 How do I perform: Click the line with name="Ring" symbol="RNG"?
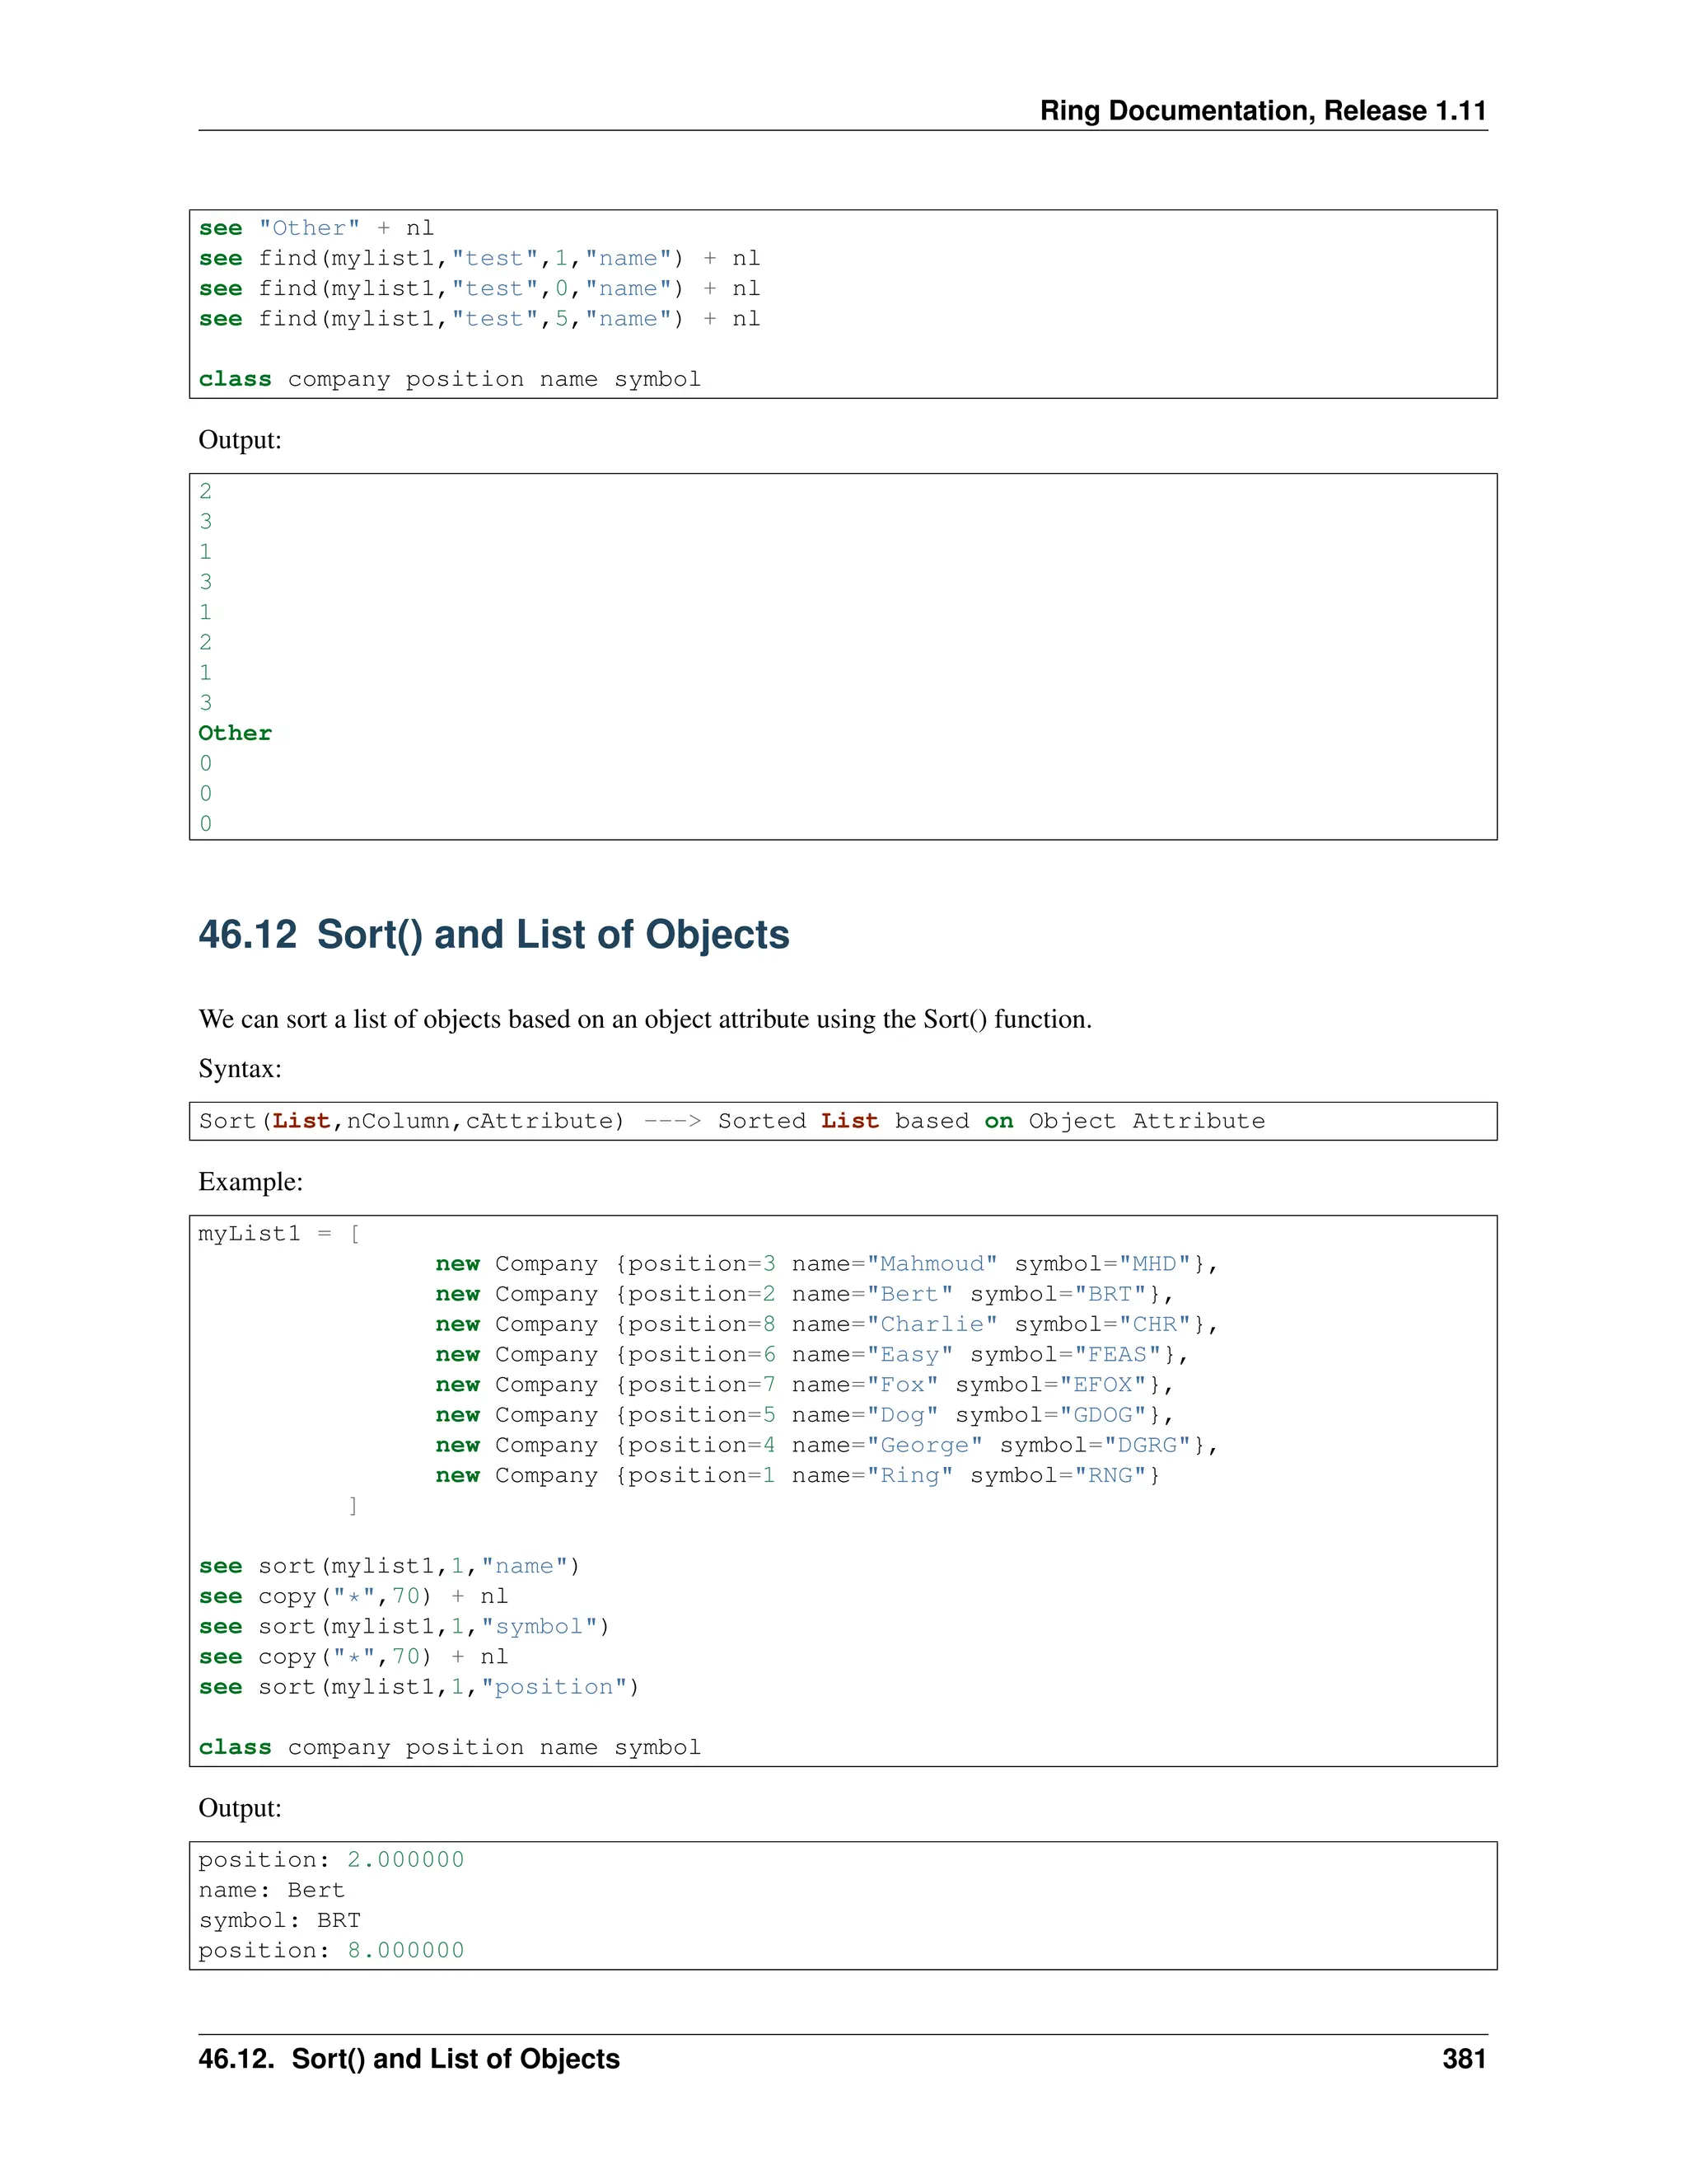pos(797,1475)
